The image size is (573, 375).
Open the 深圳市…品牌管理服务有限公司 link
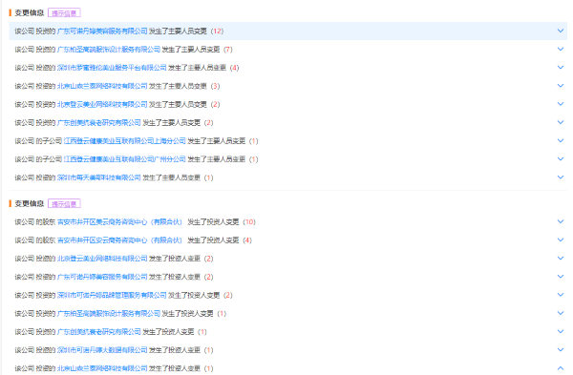[x=112, y=295]
